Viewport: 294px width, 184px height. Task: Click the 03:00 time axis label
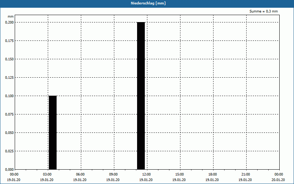[x=47, y=174]
